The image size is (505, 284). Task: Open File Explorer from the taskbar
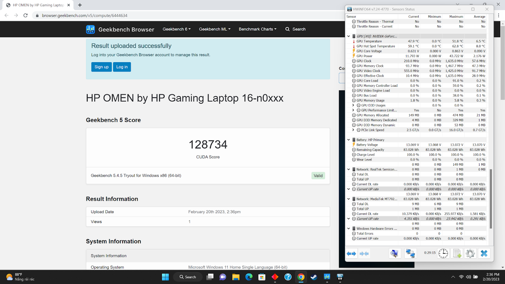(236, 277)
